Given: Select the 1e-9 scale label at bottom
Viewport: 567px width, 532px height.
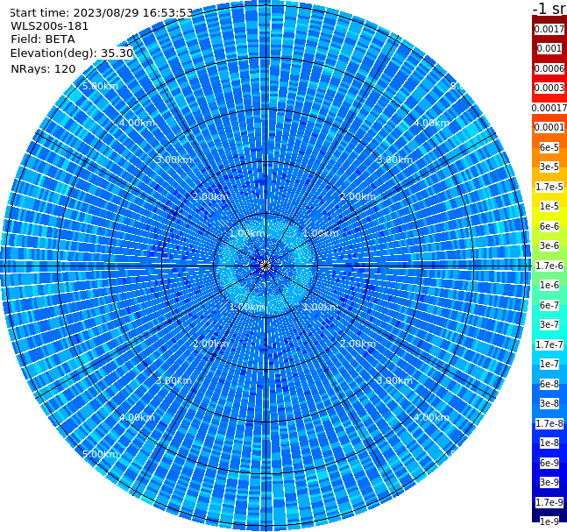Looking at the screenshot, I should pyautogui.click(x=549, y=521).
